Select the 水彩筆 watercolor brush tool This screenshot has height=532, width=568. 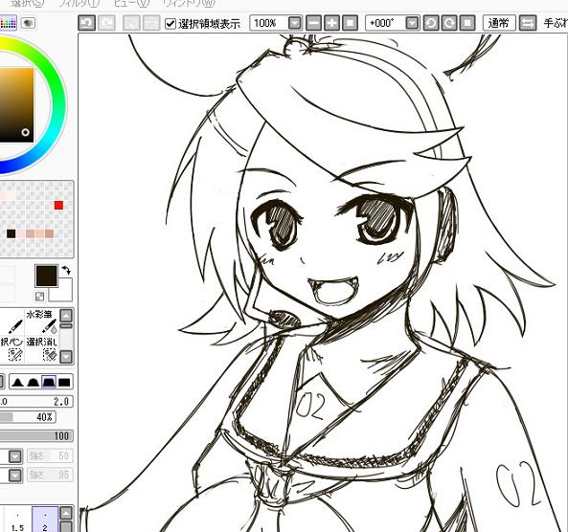pos(42,321)
